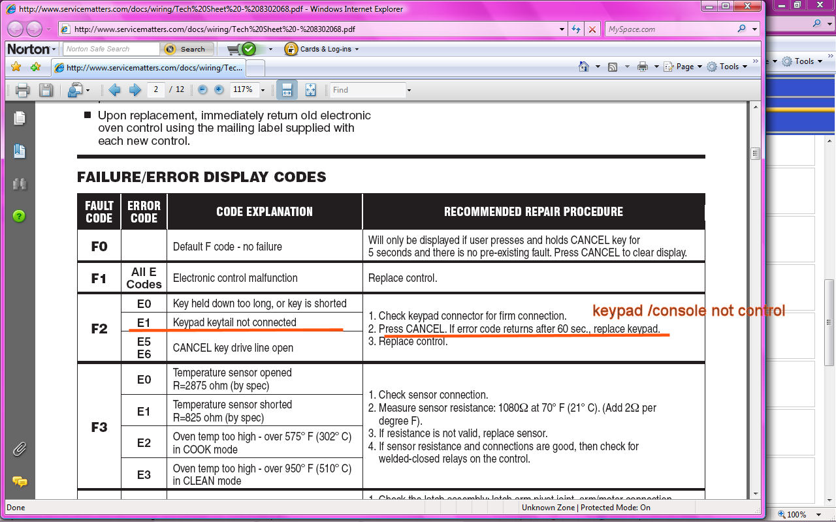Screen dimensions: 836x522
Task: Open the Comments panel speech bubble icon
Action: [20, 482]
